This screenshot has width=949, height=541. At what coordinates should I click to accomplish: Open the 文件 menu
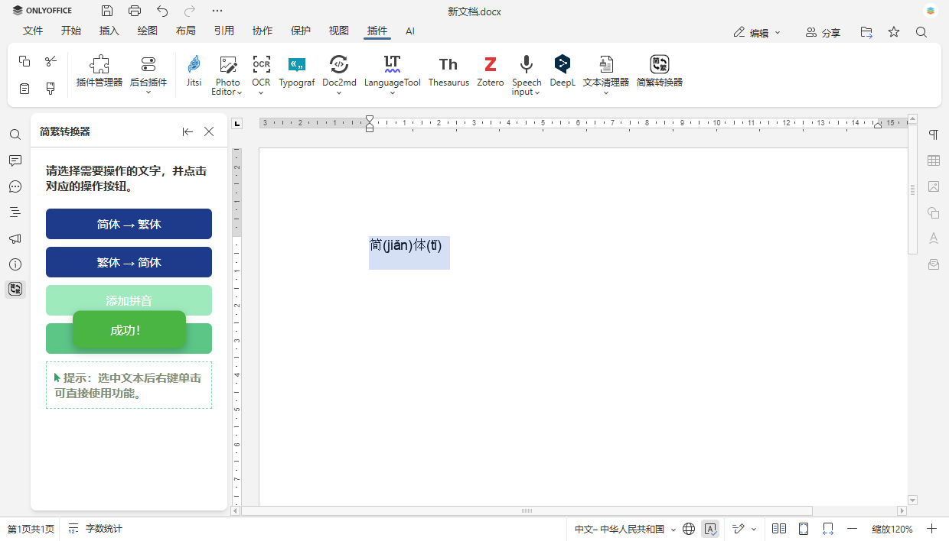click(33, 31)
